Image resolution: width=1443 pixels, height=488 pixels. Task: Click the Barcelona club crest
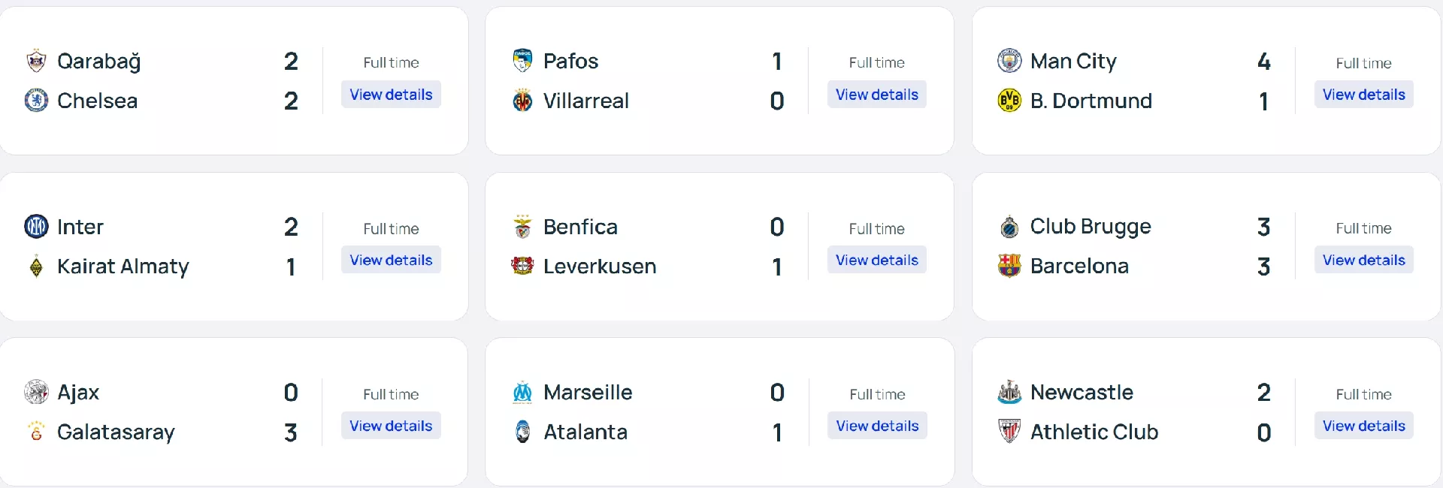[1009, 265]
